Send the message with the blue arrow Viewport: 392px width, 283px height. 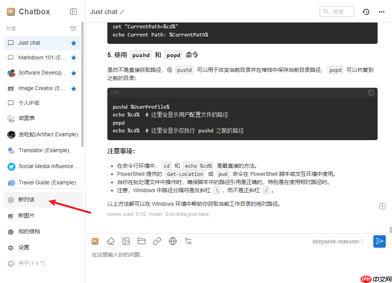(x=380, y=241)
